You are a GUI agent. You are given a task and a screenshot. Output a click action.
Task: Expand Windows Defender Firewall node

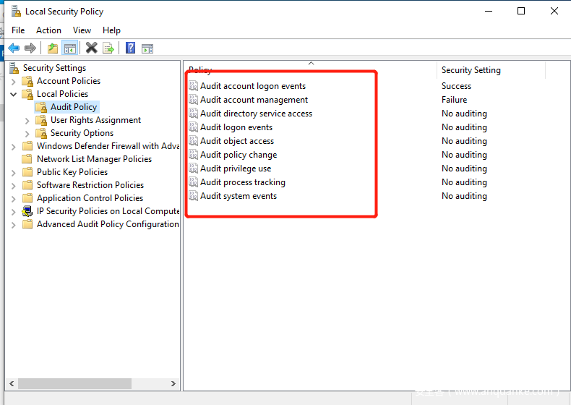click(x=14, y=147)
